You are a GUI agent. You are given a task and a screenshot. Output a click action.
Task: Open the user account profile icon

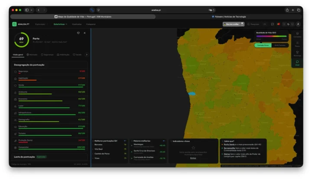(298, 24)
